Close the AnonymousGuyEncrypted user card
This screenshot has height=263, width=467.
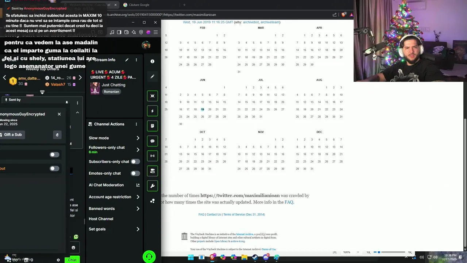point(59,114)
